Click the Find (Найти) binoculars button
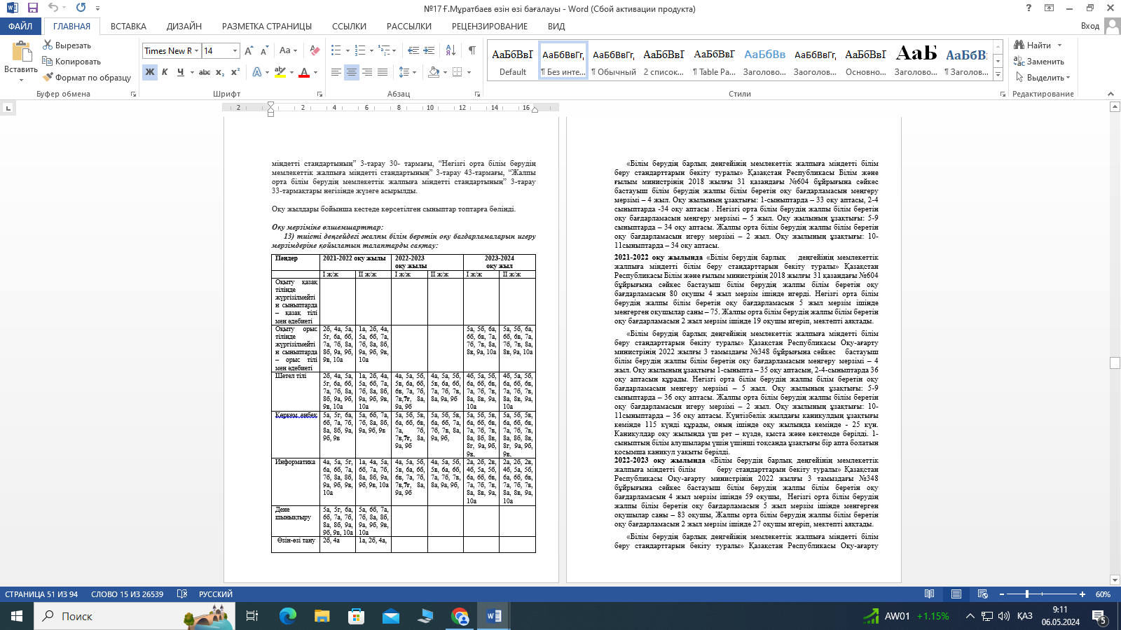Viewport: 1121px width, 630px height. (x=1033, y=45)
